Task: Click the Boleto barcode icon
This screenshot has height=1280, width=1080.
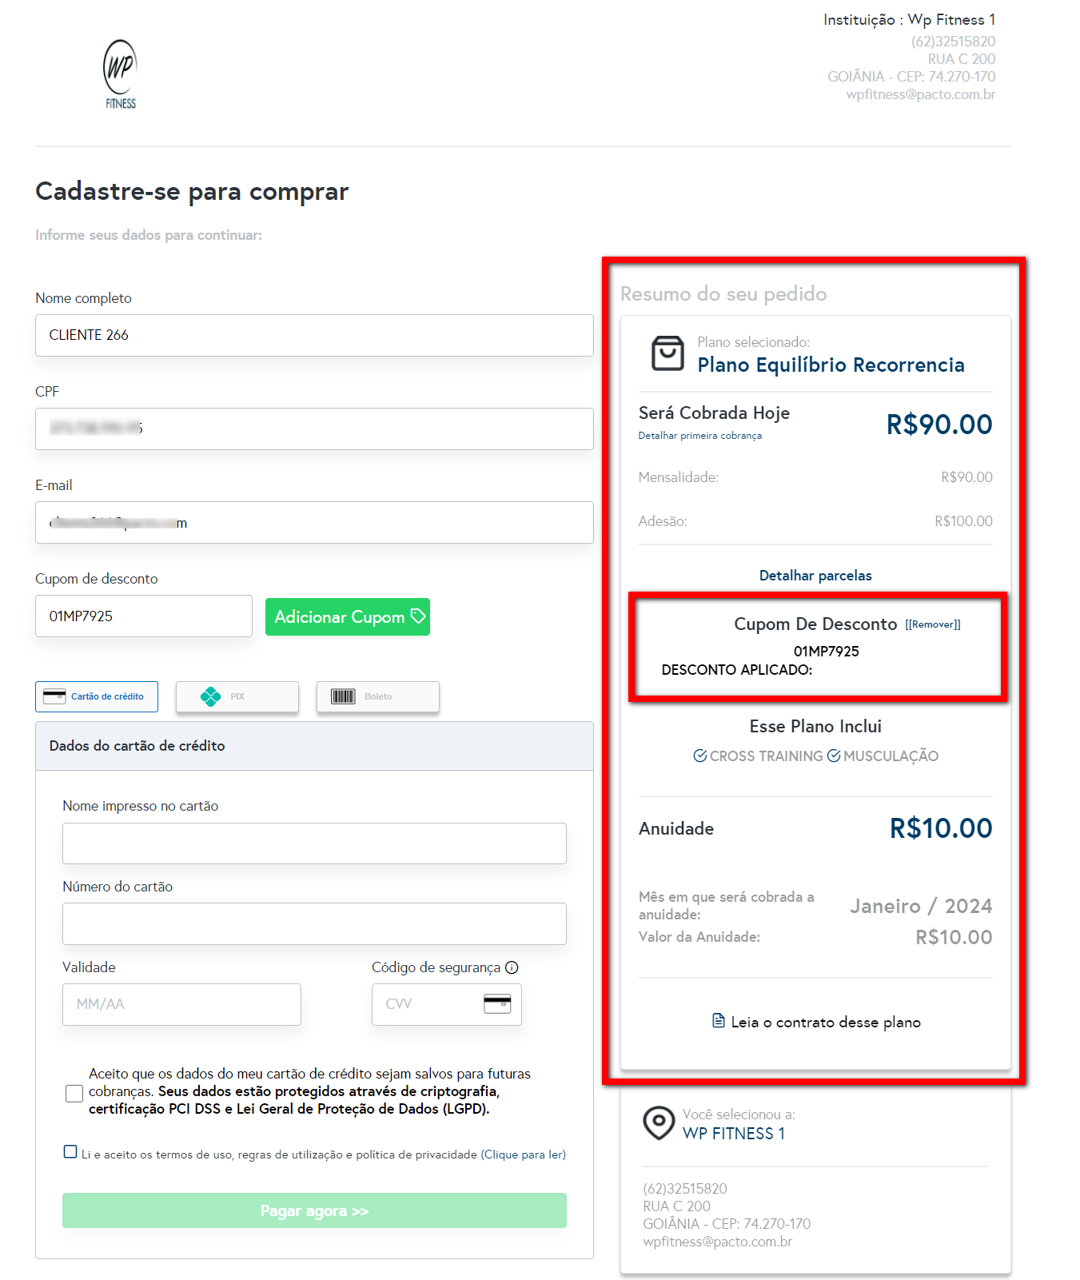Action: [x=343, y=696]
